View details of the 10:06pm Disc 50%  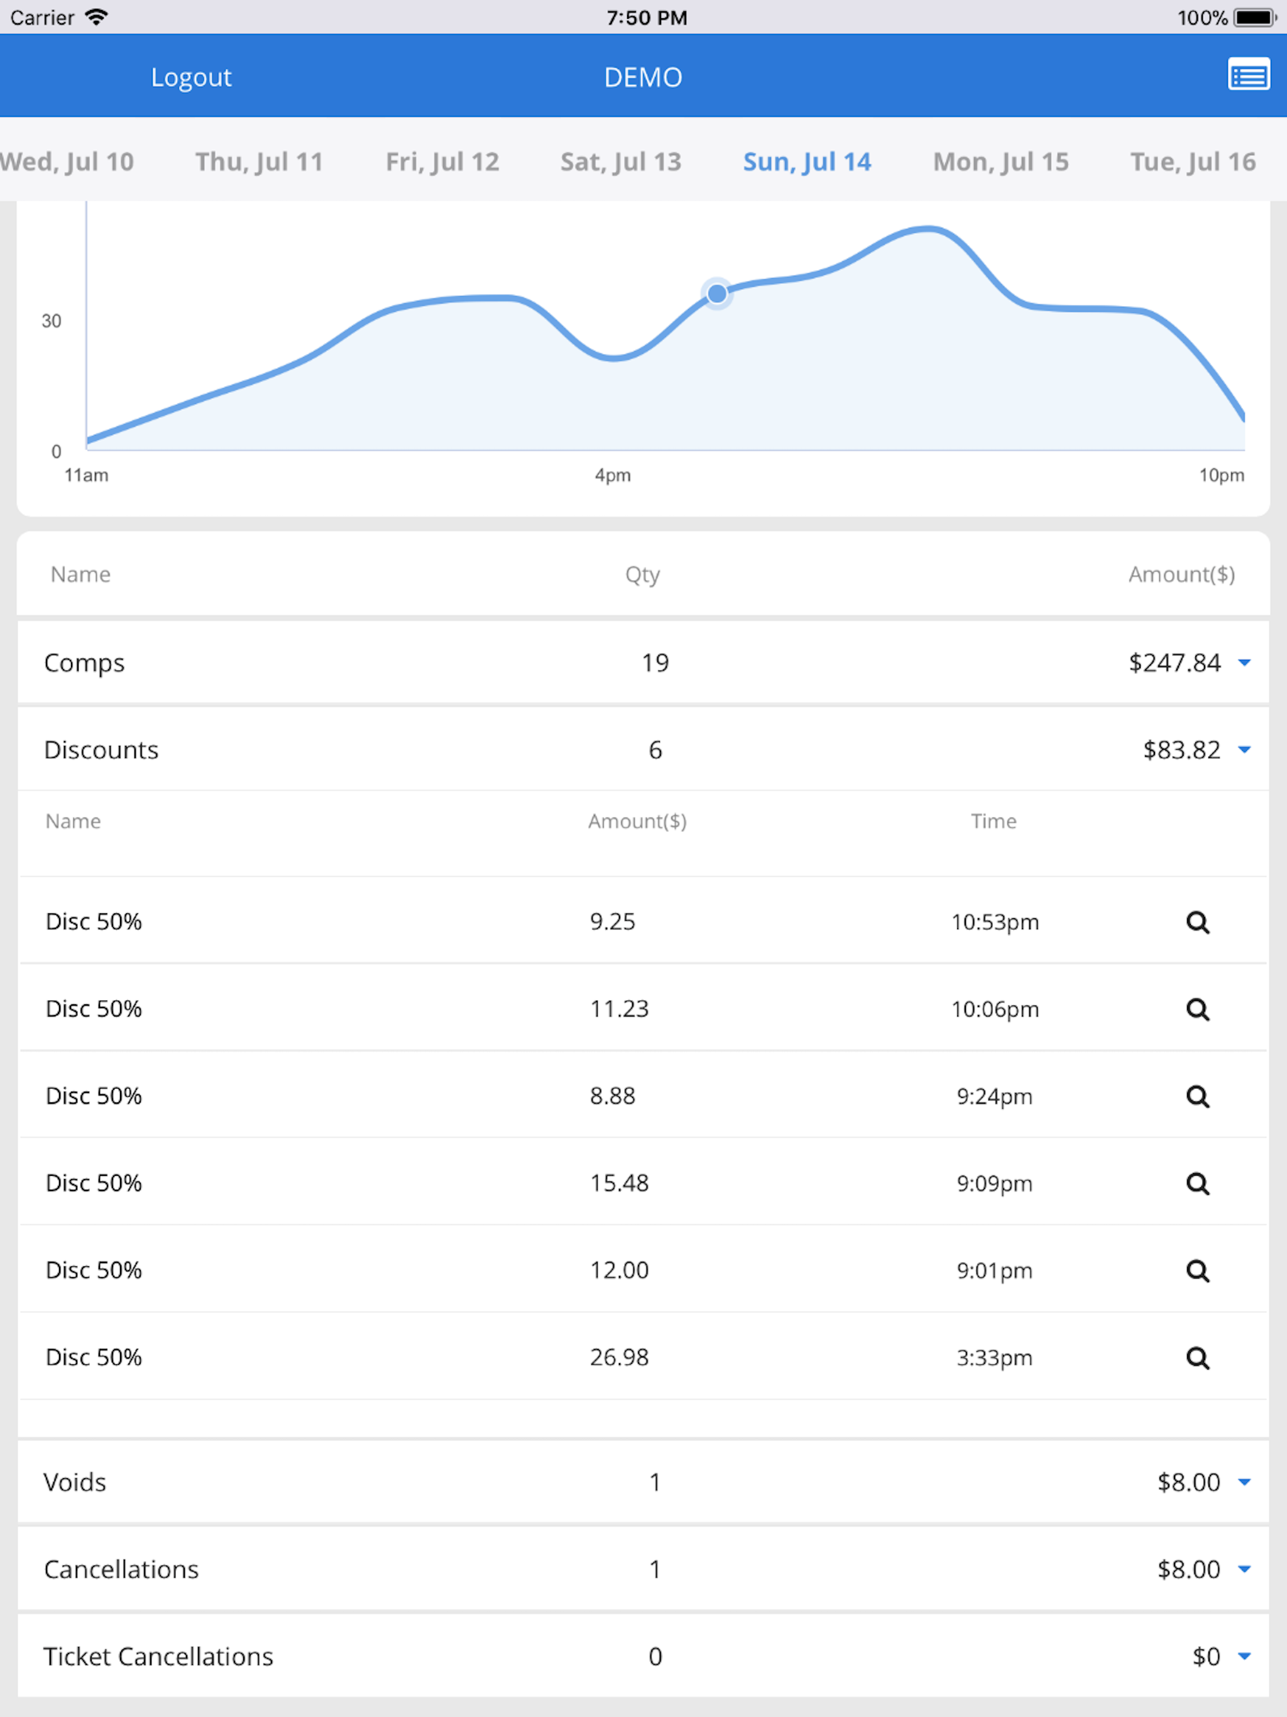[x=1198, y=1008]
